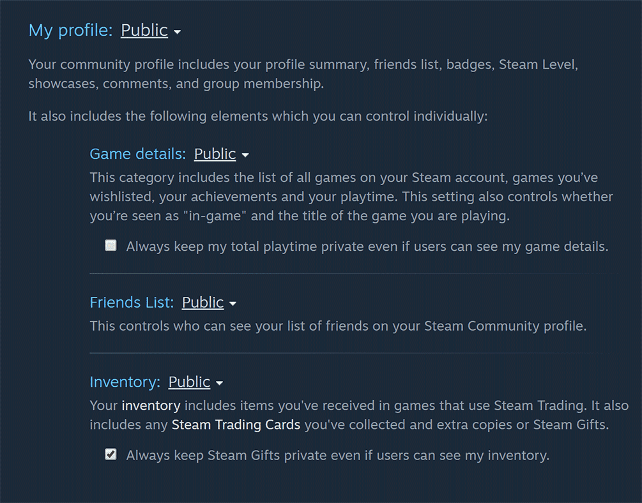This screenshot has width=642, height=503.
Task: Click the Friends List dropdown arrow
Action: [x=233, y=304]
